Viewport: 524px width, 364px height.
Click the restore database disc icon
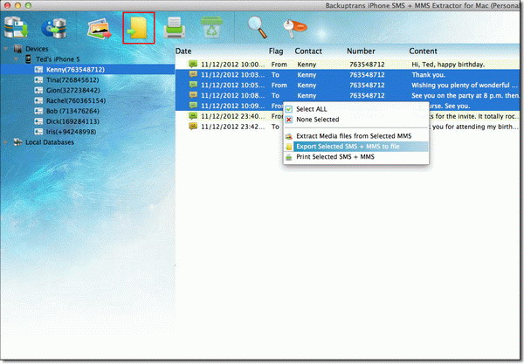54,28
